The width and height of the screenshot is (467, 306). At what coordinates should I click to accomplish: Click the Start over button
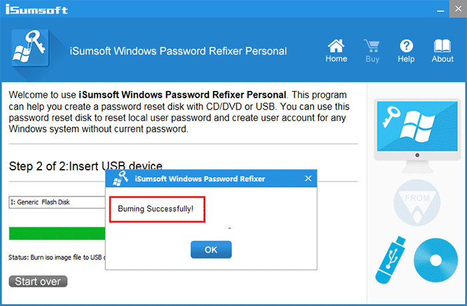pos(38,281)
